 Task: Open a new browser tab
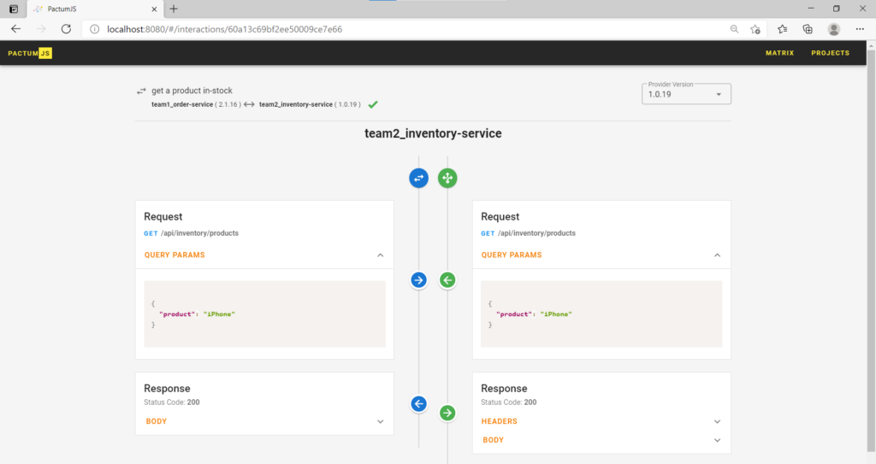pos(174,9)
